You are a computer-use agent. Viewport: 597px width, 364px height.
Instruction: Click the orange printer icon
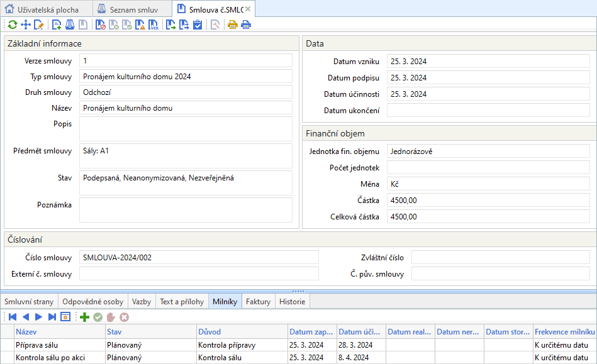[x=233, y=25]
